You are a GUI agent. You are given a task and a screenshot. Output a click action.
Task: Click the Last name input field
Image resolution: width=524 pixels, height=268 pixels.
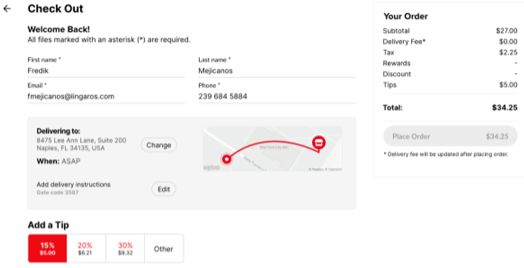click(276, 71)
